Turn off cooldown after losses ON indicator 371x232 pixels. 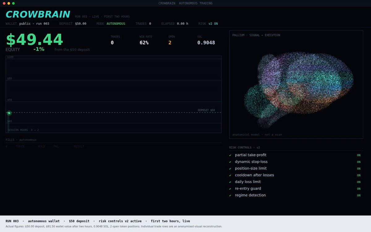(x=359, y=175)
